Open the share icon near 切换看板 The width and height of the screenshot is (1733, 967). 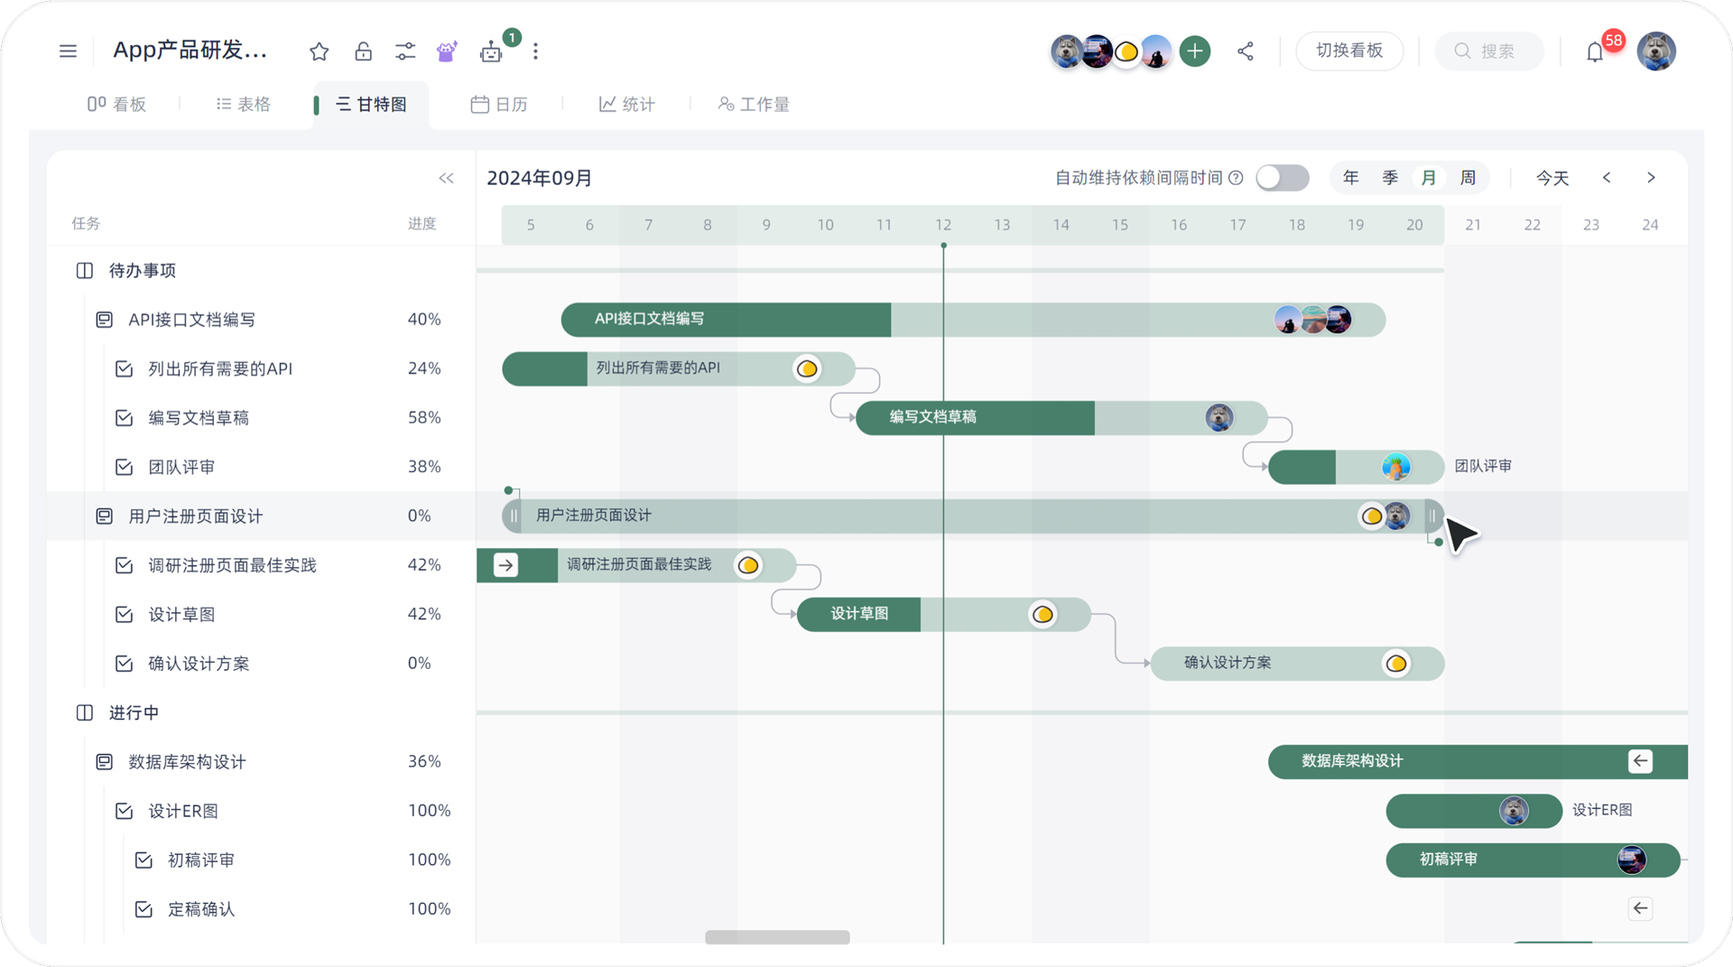[1246, 51]
